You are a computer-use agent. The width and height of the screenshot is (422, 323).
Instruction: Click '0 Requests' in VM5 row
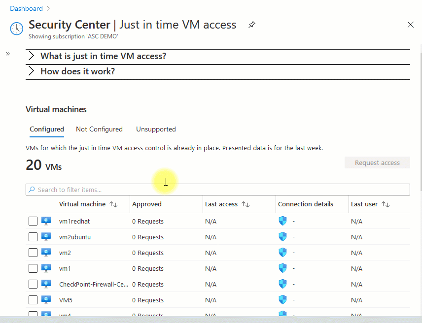click(148, 300)
